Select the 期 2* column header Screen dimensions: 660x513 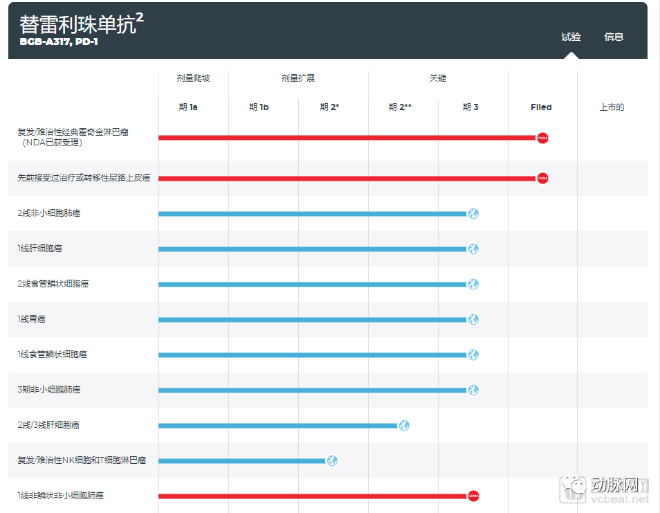[x=329, y=107]
